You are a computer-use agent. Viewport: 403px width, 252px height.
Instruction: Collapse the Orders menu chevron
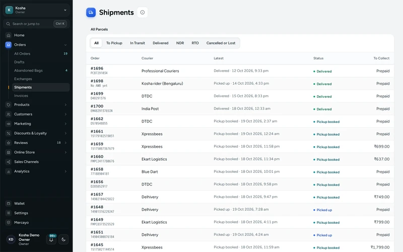click(65, 45)
